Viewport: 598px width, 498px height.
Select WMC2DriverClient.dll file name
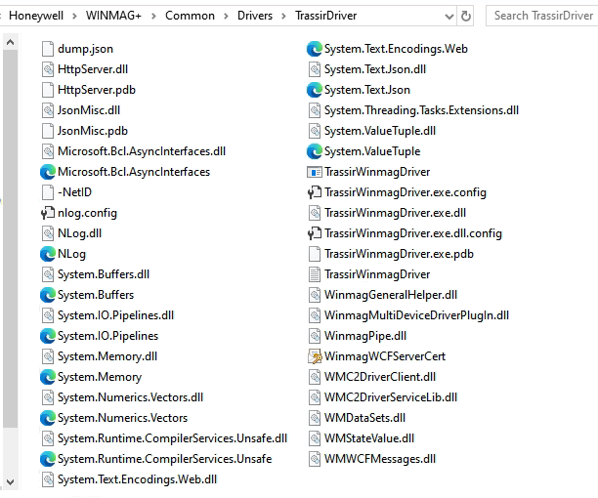[380, 377]
